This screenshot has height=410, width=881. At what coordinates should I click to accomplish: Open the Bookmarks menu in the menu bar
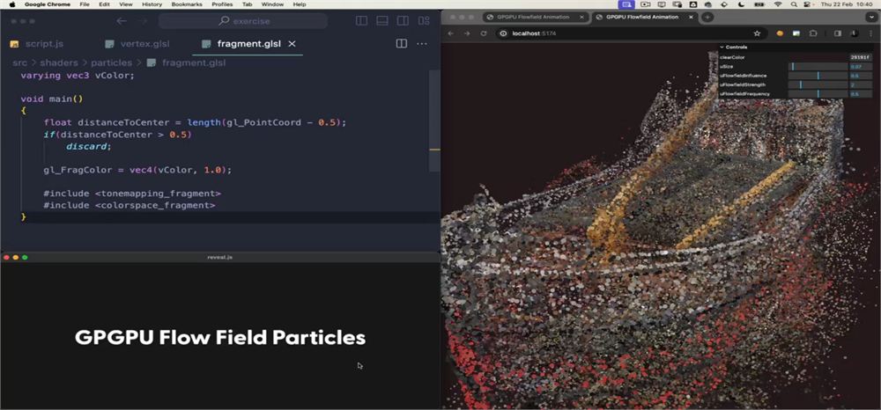(187, 4)
